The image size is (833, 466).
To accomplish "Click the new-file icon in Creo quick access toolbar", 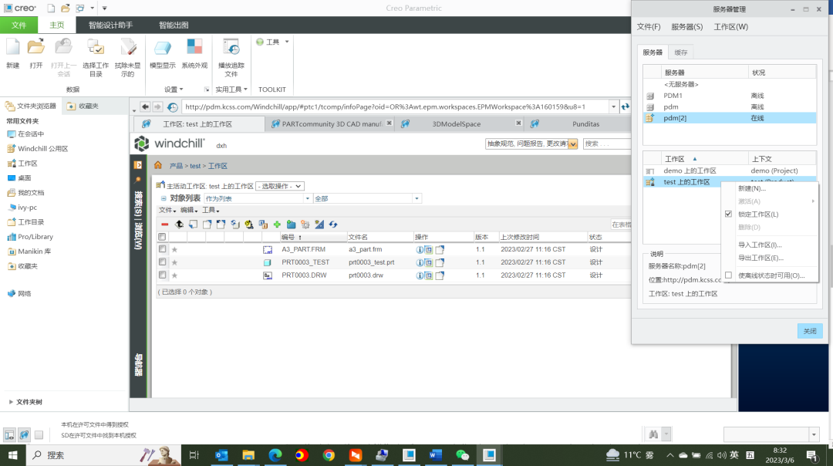I will pos(51,8).
